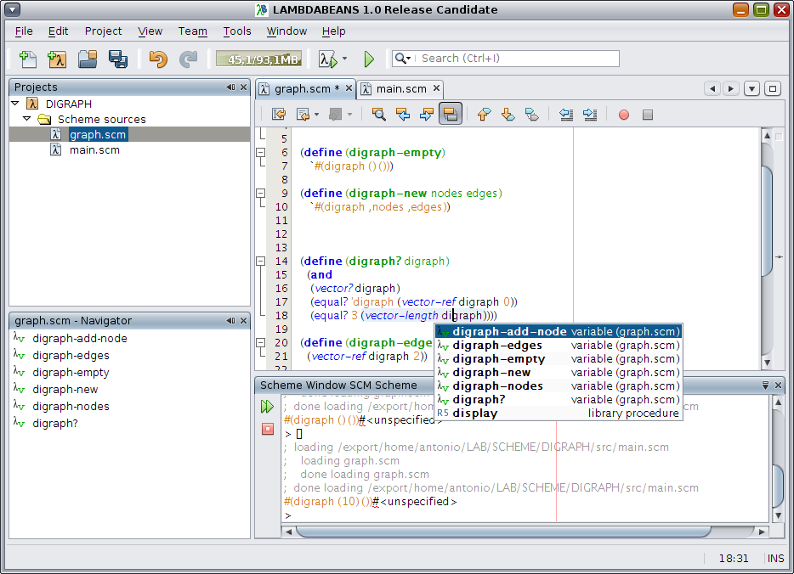The image size is (794, 574).
Task: Open the search options magnifier dropdown
Action: coord(403,59)
